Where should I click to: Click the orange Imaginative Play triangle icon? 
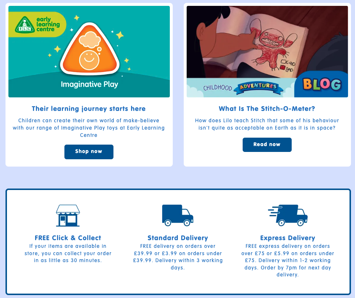[x=90, y=49]
